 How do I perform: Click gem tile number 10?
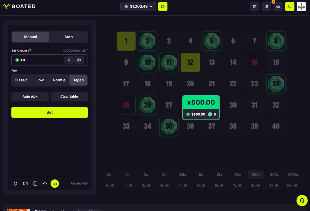click(147, 62)
